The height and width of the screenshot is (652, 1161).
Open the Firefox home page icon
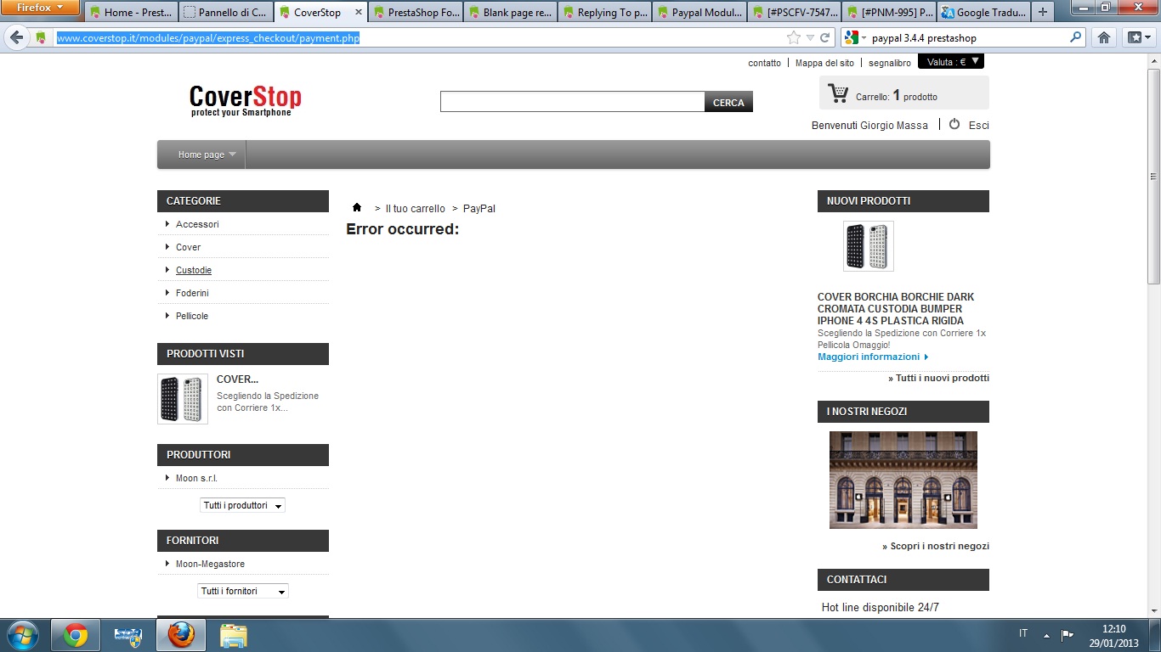point(1103,37)
